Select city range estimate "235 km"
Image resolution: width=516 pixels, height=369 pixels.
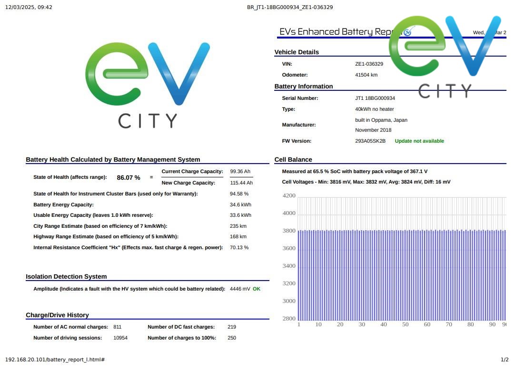tap(238, 226)
